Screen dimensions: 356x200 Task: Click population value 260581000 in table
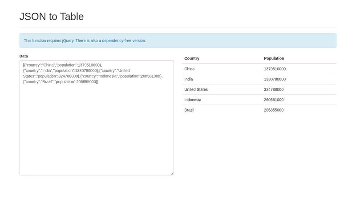click(274, 100)
